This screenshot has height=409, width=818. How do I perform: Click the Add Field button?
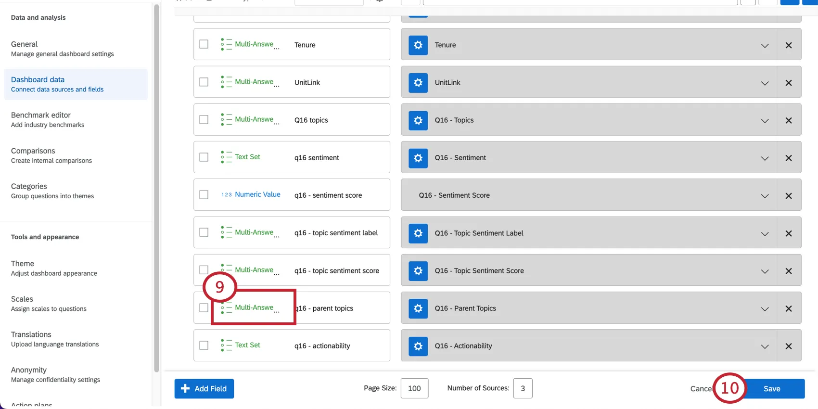[x=204, y=389]
